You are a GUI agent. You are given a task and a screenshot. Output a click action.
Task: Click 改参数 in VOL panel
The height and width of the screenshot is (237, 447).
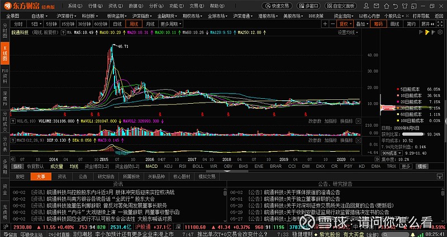(x=315, y=121)
